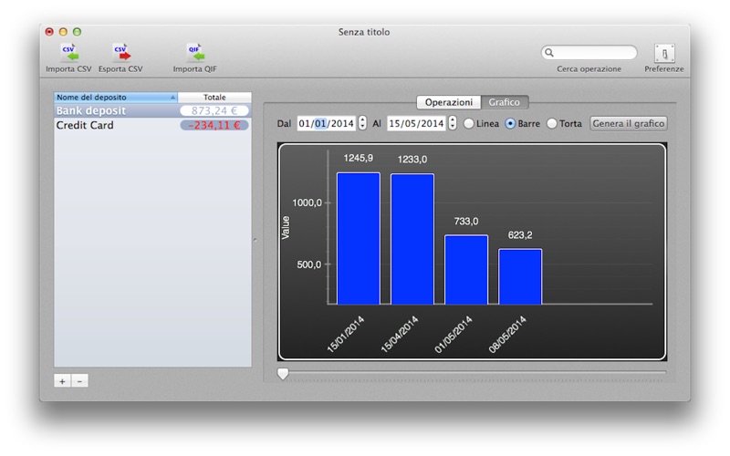Click the 733,0 bar value label
The height and width of the screenshot is (456, 730).
466,222
